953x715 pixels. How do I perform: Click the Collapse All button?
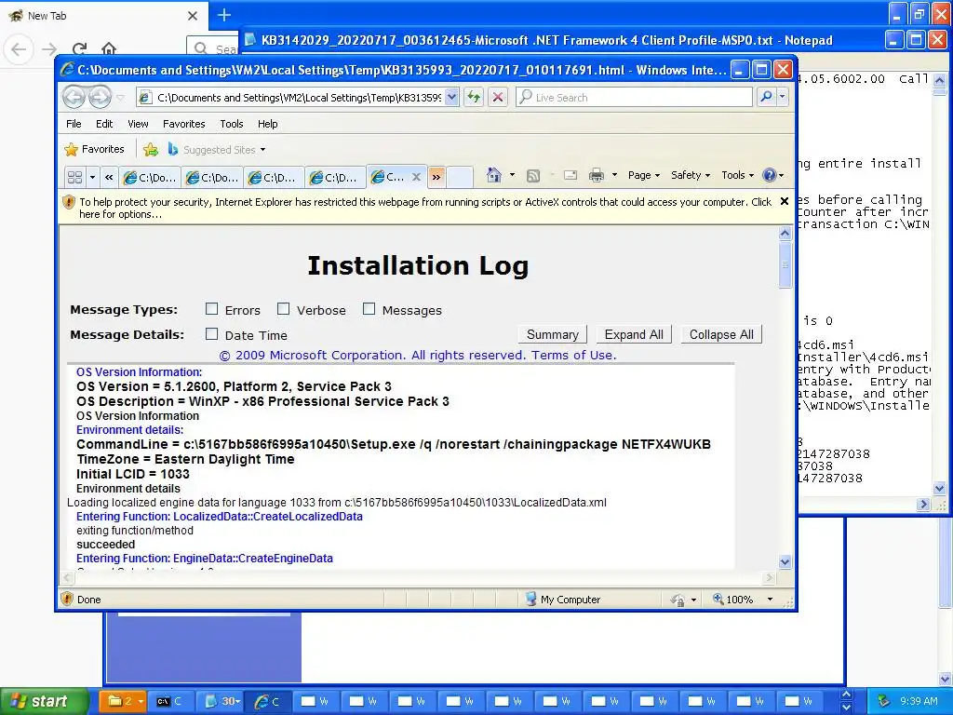pos(721,334)
